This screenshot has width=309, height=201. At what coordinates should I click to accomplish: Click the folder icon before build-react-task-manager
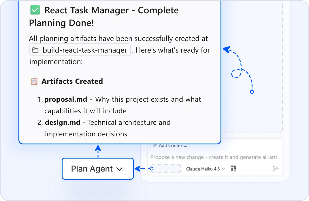(35, 50)
